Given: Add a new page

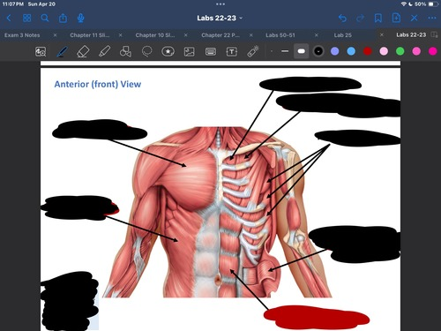Looking at the screenshot, I should pyautogui.click(x=396, y=18).
